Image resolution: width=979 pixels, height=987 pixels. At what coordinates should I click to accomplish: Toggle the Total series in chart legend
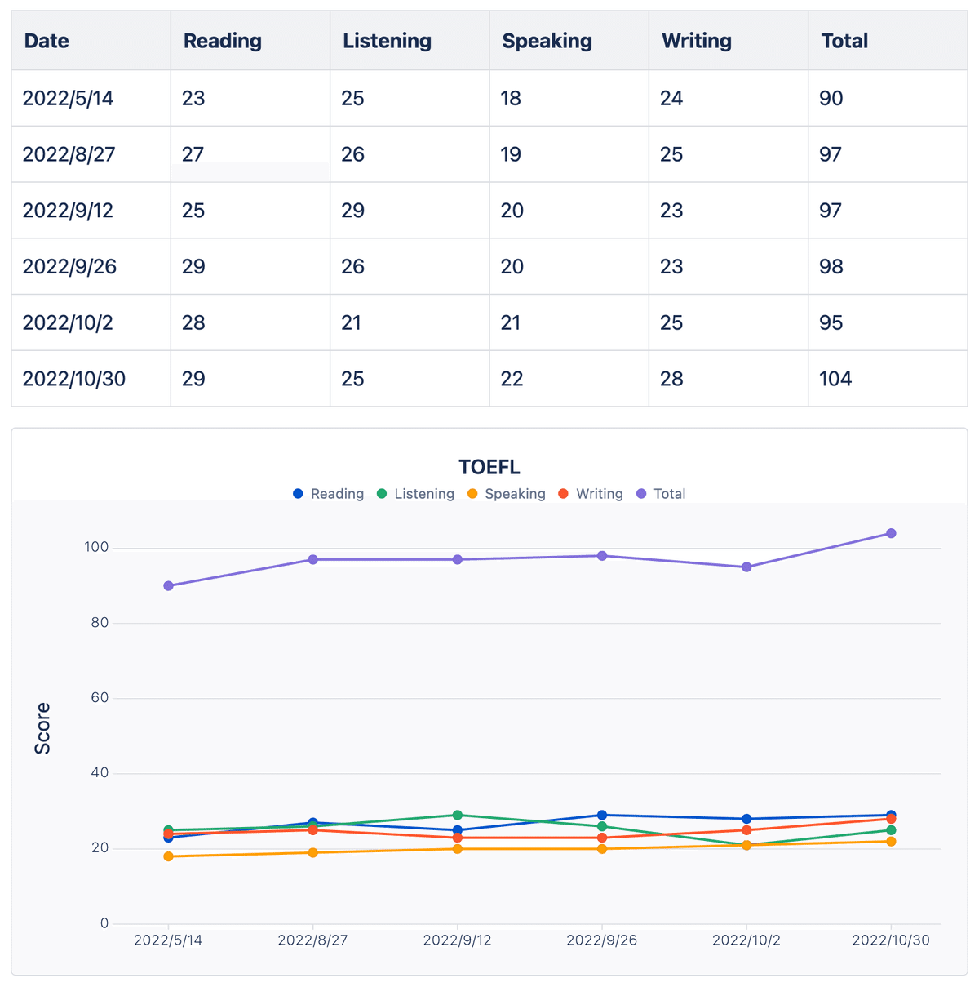click(x=661, y=494)
